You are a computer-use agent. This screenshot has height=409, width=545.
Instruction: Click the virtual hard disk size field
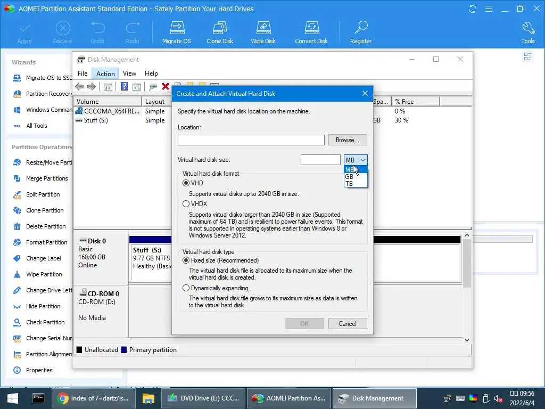[x=320, y=160]
